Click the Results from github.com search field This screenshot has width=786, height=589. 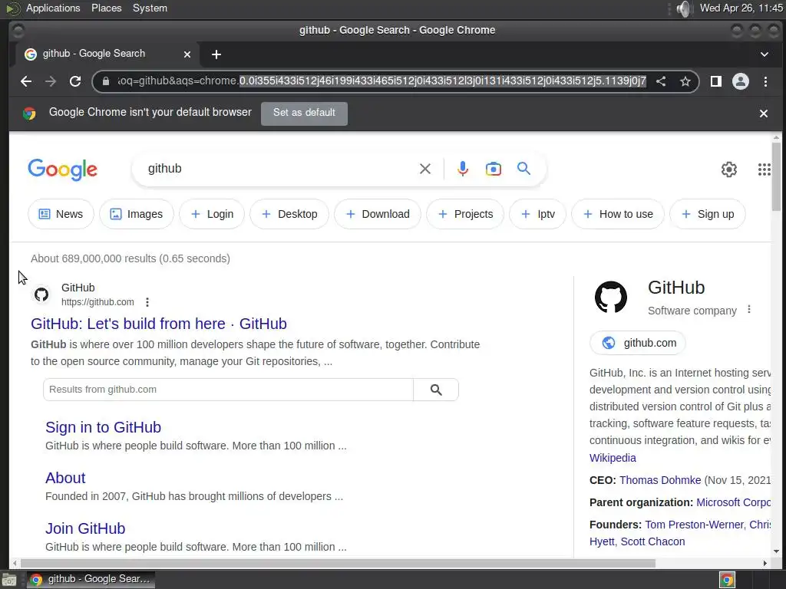coord(228,390)
